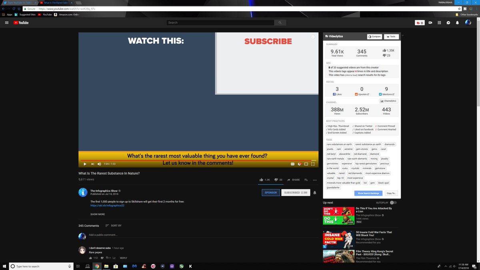Click the YouTube search box

click(220, 23)
